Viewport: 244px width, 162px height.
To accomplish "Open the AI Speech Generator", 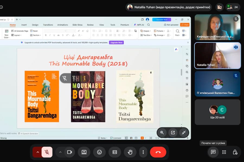I will pyautogui.click(x=28, y=133).
